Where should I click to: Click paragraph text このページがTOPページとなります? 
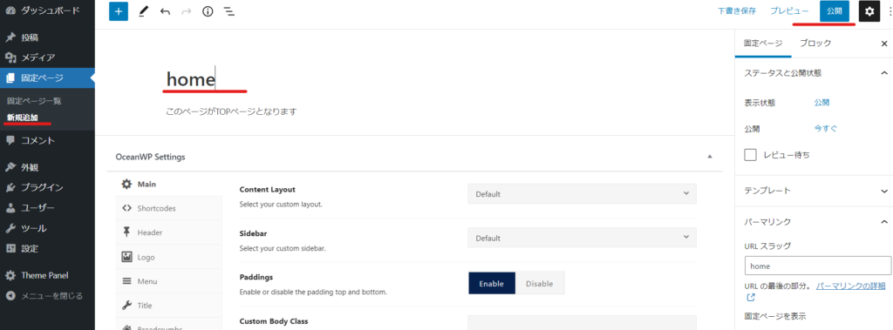[231, 112]
